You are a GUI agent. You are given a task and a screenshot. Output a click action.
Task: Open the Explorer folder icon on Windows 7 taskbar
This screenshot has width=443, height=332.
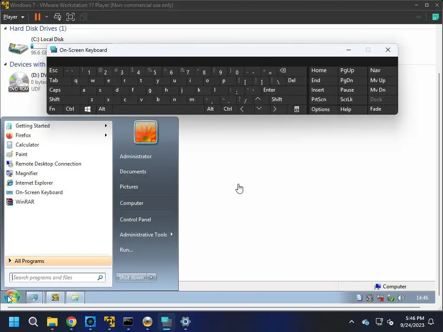tap(75, 297)
